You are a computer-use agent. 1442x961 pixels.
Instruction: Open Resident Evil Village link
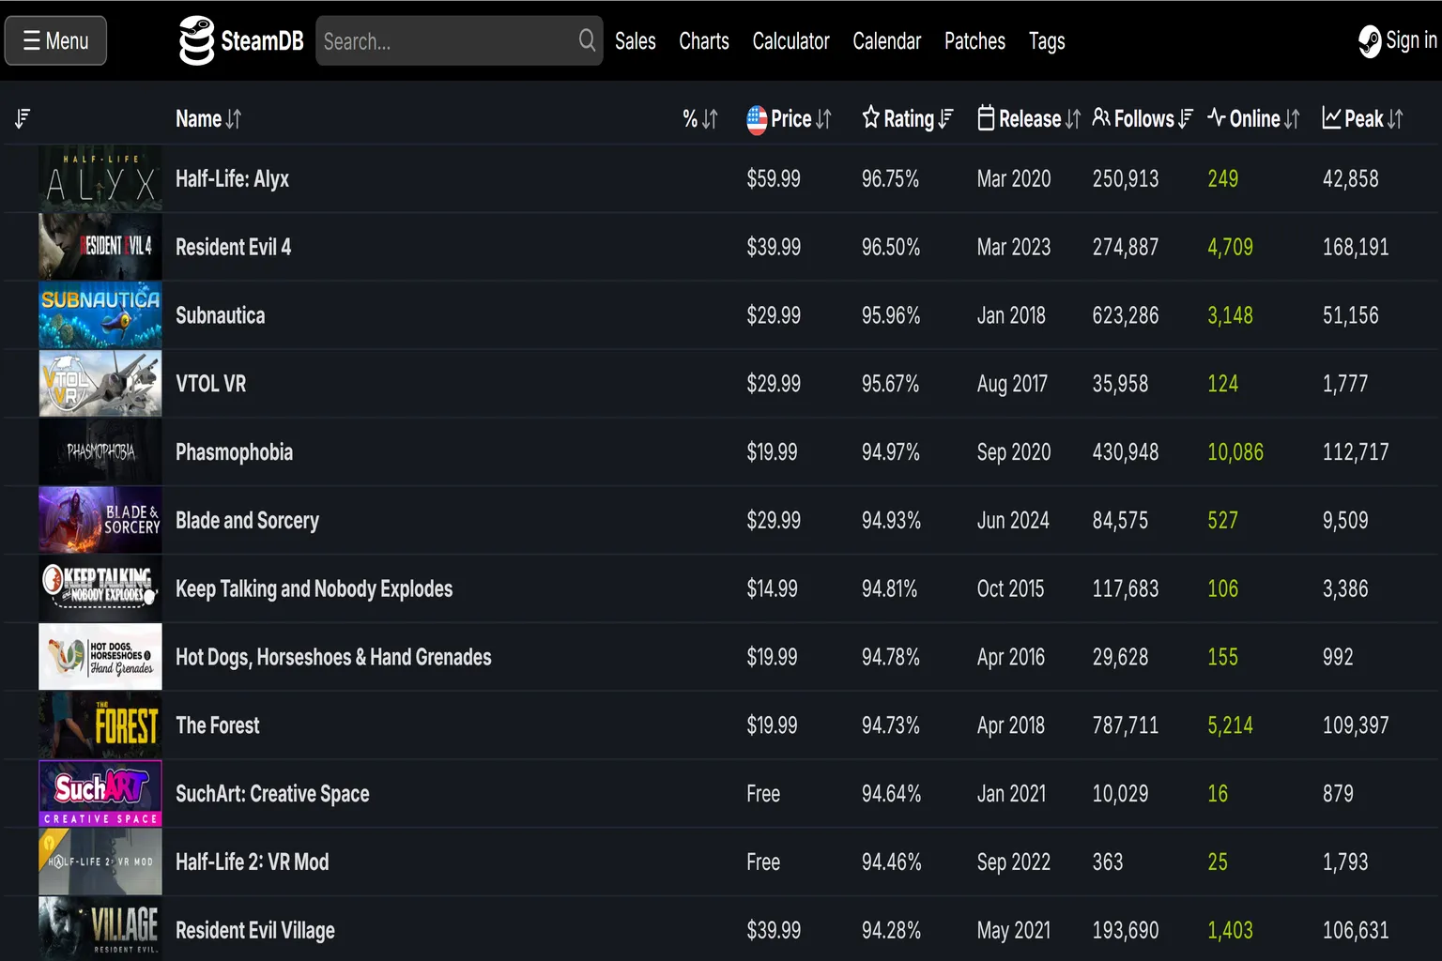[x=254, y=931]
